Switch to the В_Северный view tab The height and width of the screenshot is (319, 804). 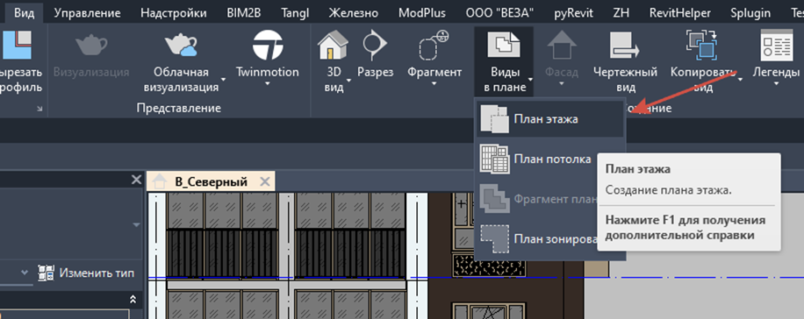(x=211, y=181)
